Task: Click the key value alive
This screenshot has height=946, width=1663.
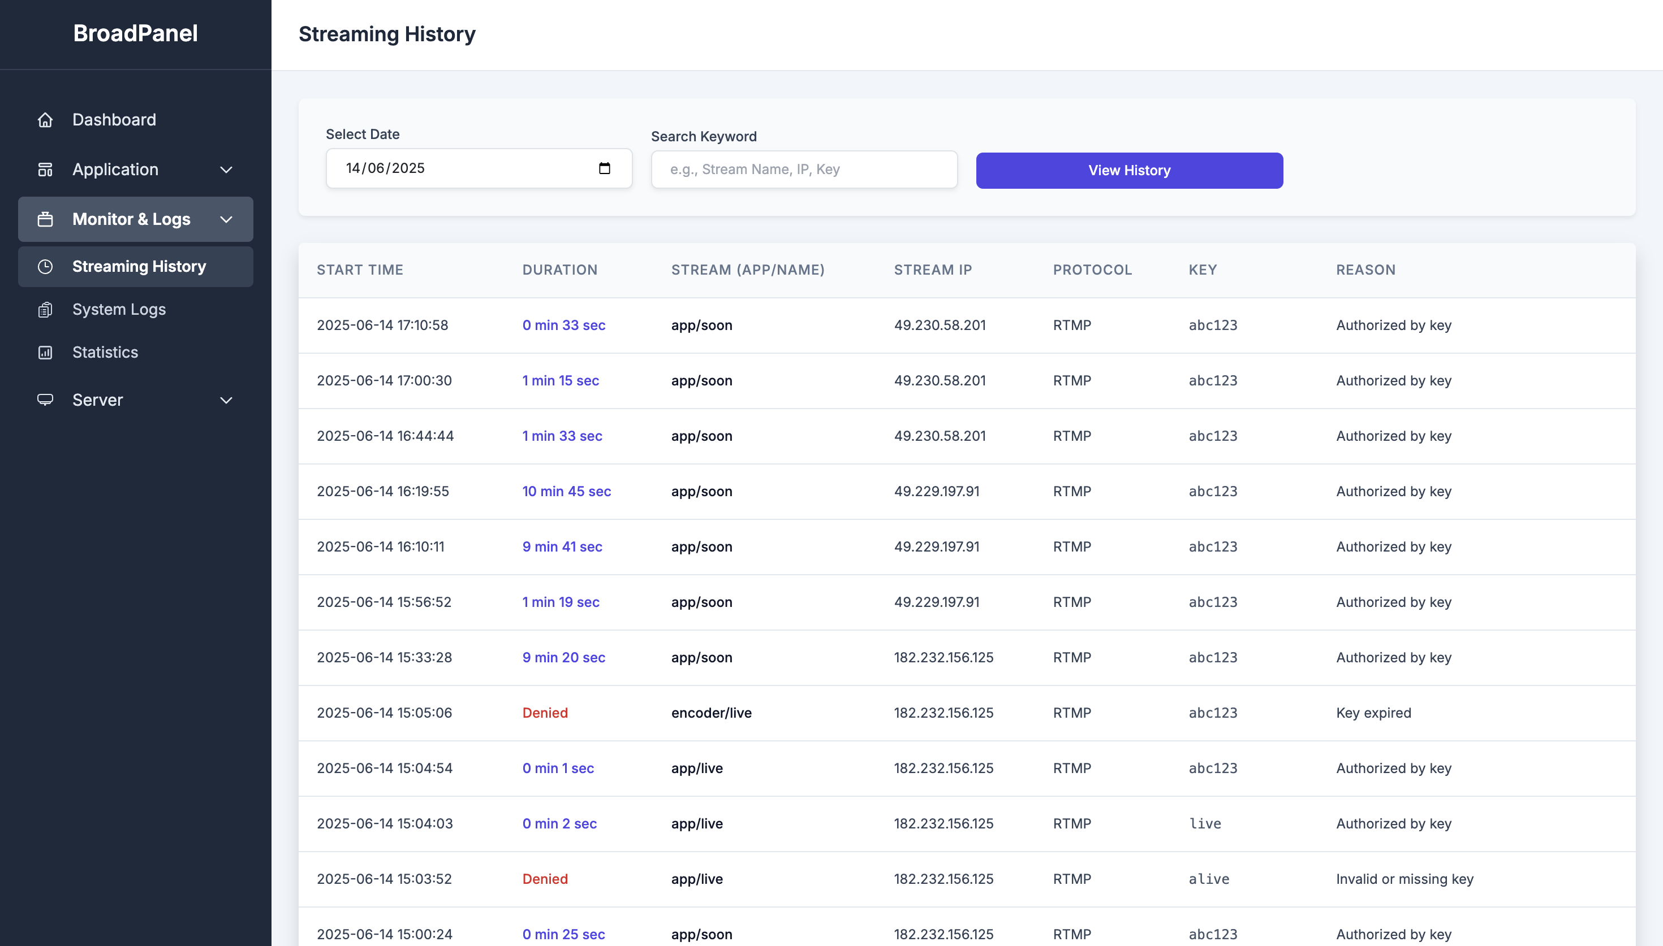Action: tap(1209, 879)
